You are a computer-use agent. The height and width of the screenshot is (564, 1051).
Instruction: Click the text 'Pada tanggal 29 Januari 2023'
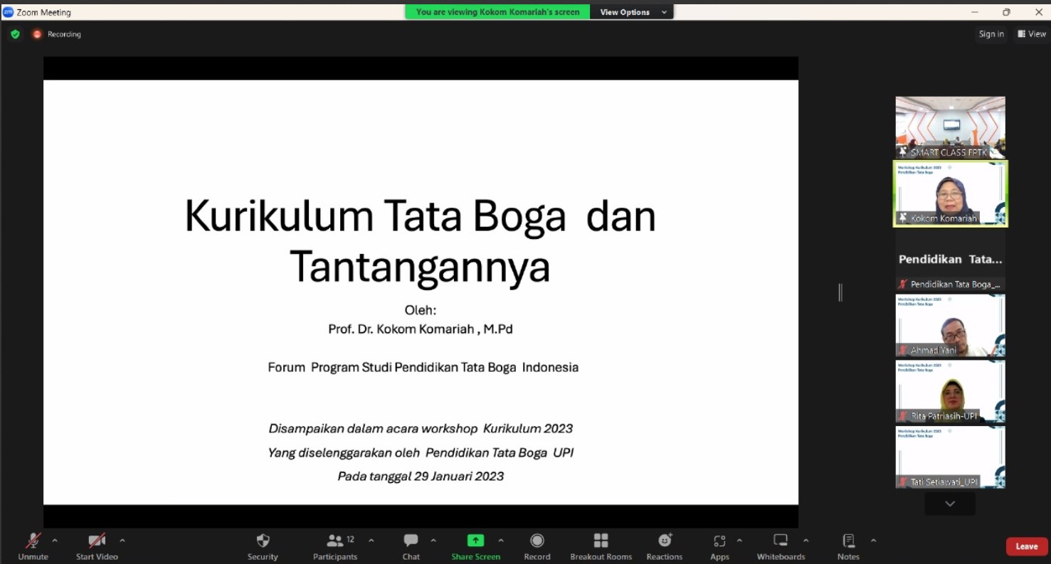click(421, 477)
